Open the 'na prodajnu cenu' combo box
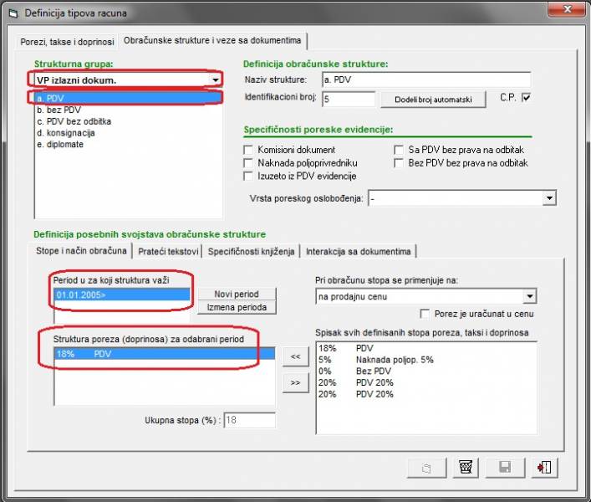This screenshot has width=591, height=502. tap(527, 296)
